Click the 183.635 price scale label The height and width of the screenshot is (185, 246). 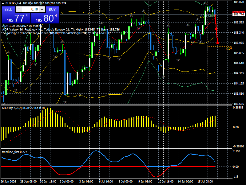pos(239,104)
